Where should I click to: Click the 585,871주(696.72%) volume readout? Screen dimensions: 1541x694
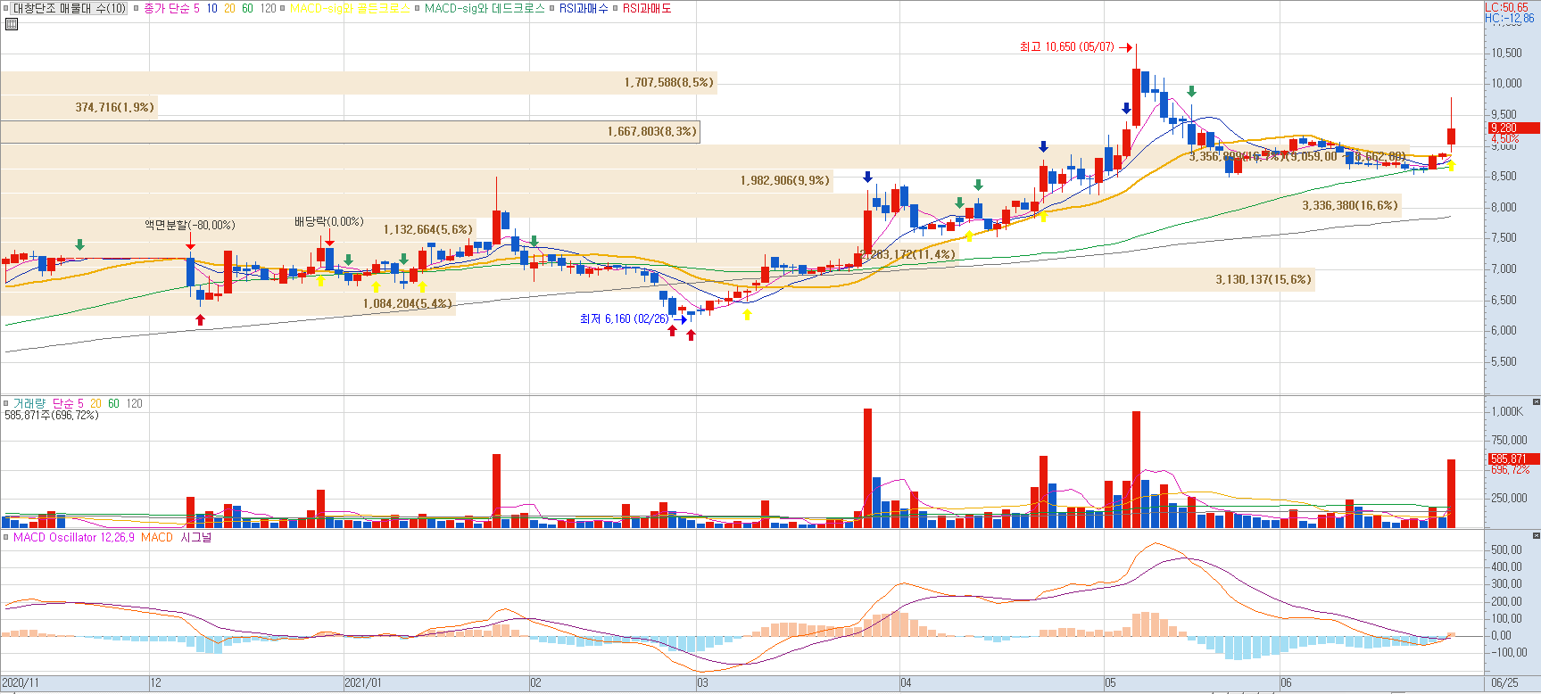pyautogui.click(x=52, y=415)
